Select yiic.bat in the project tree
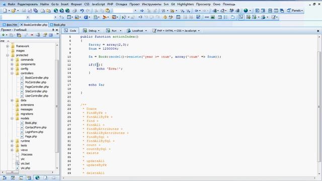Screen dimensions: 322x181 coord(25,163)
